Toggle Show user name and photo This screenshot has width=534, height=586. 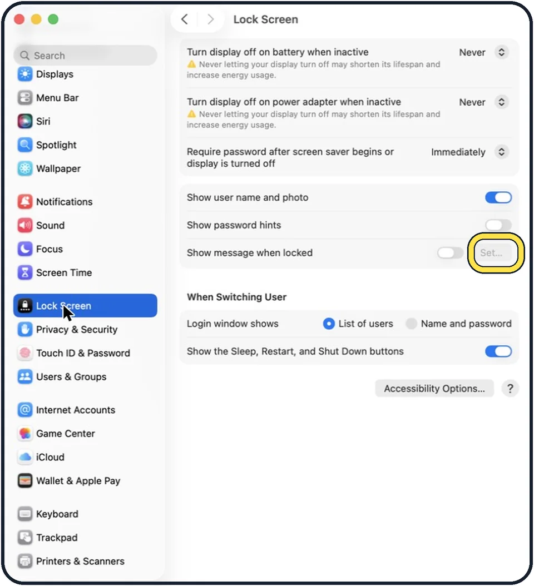[x=498, y=197]
